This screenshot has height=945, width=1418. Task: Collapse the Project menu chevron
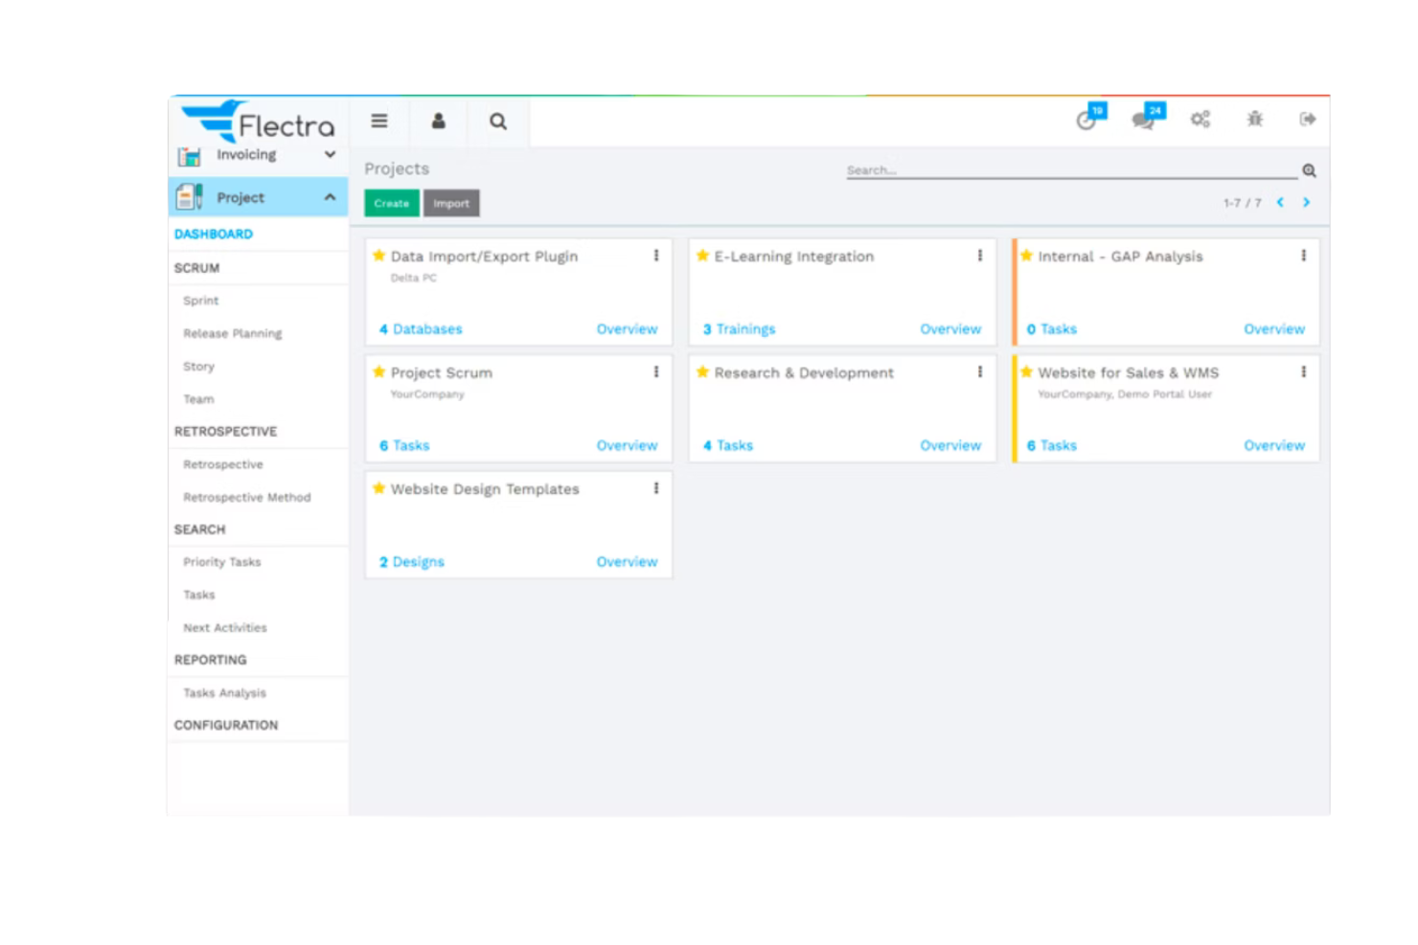(x=330, y=197)
